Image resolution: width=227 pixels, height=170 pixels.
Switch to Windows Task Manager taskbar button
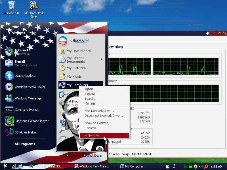pyautogui.click(x=92, y=166)
